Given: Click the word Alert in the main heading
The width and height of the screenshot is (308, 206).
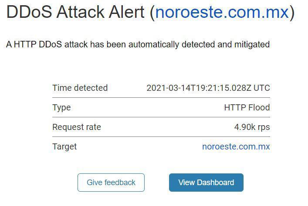Looking at the screenshot, I should [127, 12].
